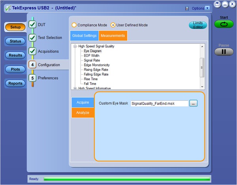Click the green Start run button
Image resolution: width=237 pixels, height=185 pixels.
(224, 24)
